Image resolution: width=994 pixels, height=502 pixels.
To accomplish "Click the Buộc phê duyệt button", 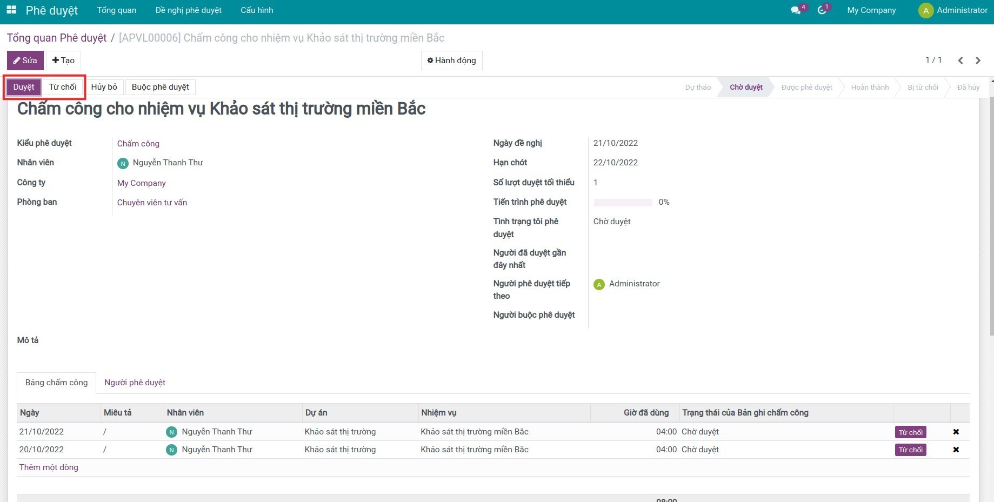I will [x=160, y=87].
